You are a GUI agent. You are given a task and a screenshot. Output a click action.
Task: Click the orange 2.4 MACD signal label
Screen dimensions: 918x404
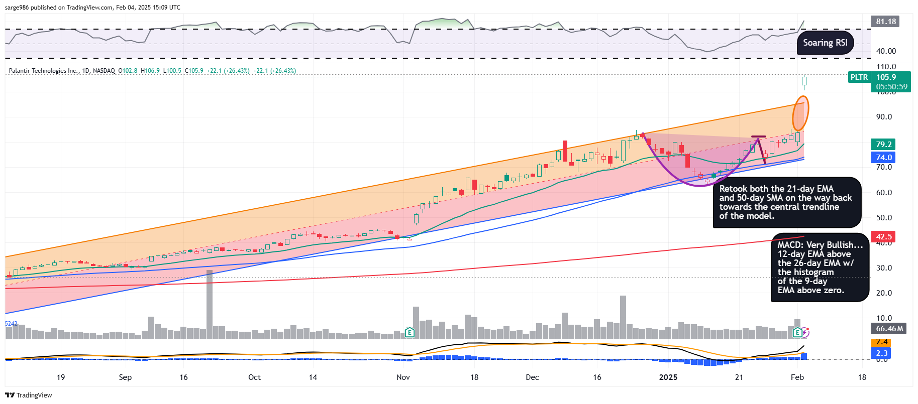tap(882, 342)
